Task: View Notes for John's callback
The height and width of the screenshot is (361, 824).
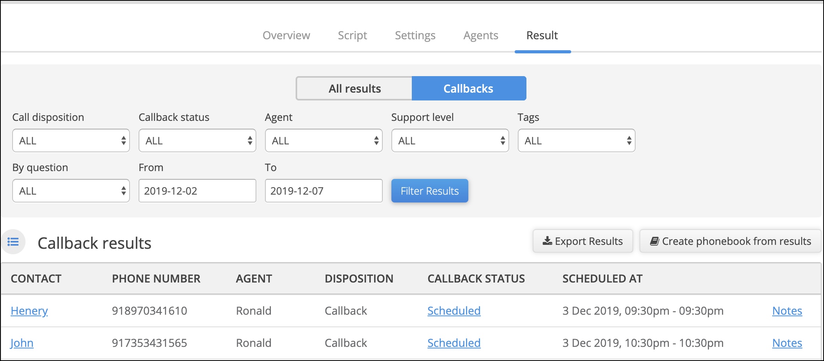Action: coord(787,343)
